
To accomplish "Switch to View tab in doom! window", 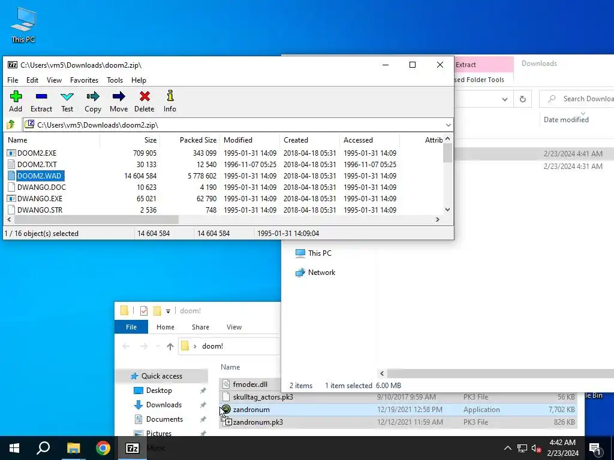I will [234, 327].
